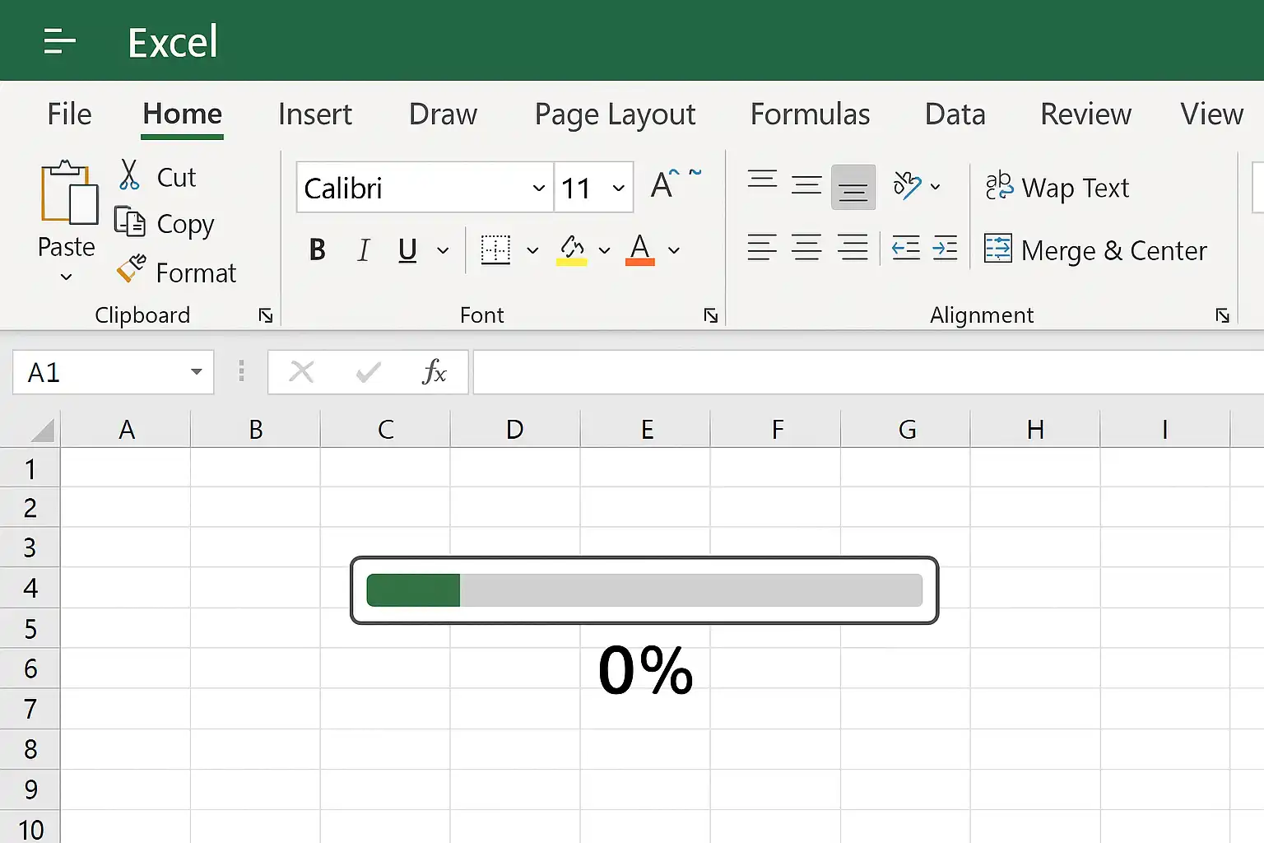The height and width of the screenshot is (843, 1264).
Task: Select the Format painter brush icon
Action: [x=130, y=269]
